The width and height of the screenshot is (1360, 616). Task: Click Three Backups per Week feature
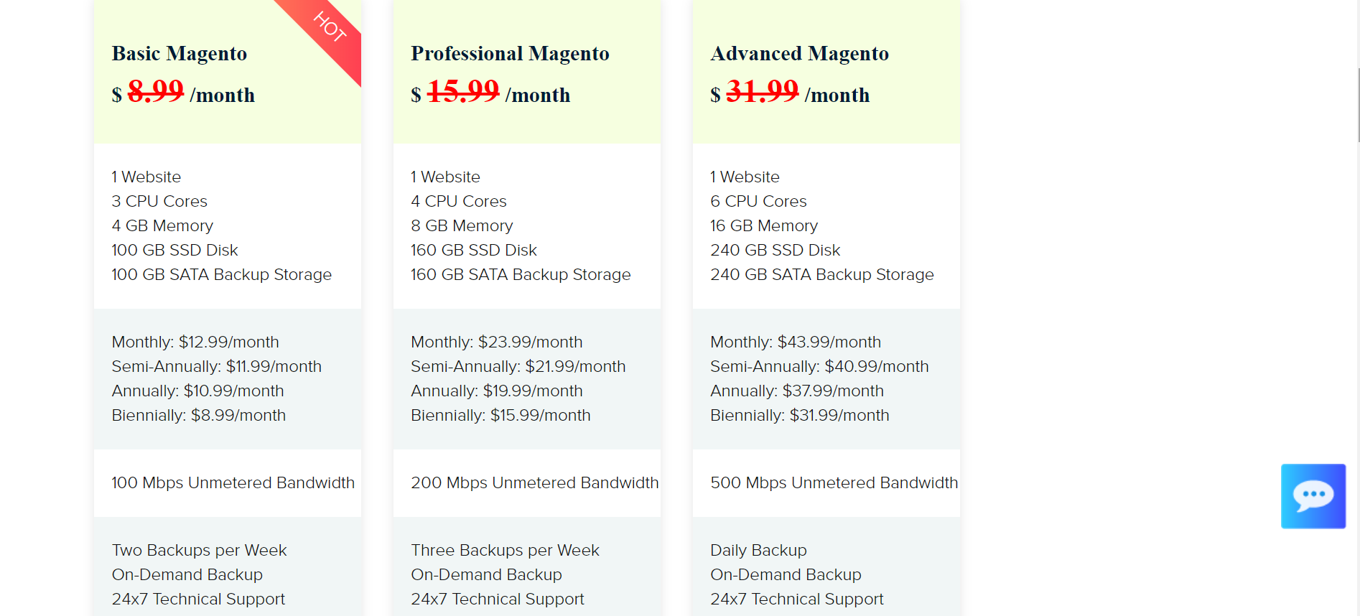pos(505,551)
